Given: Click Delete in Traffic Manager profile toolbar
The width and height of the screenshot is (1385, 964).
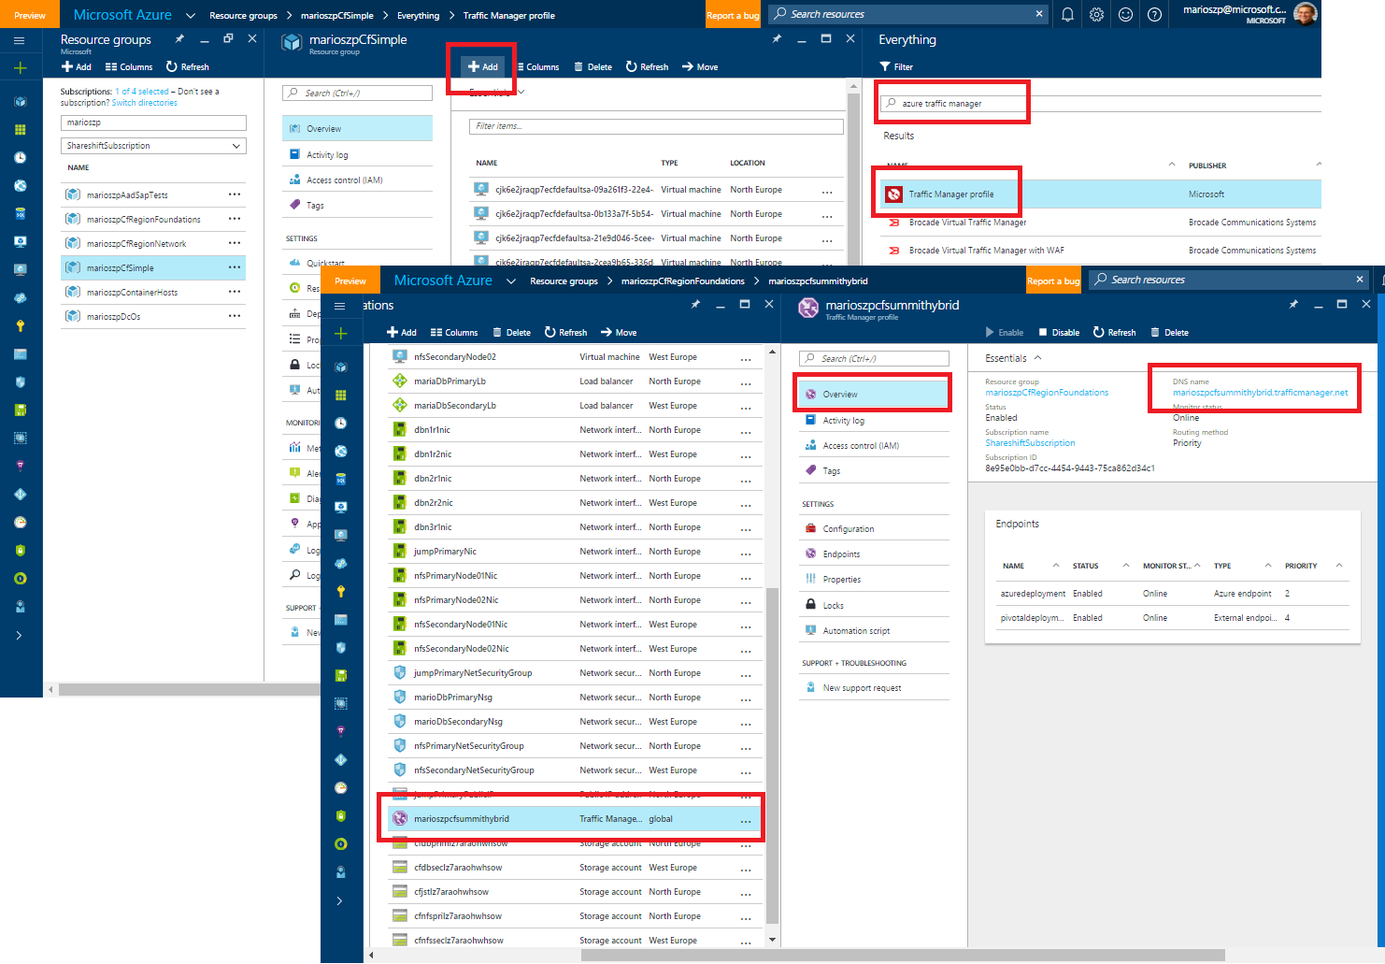Looking at the screenshot, I should [x=1170, y=332].
